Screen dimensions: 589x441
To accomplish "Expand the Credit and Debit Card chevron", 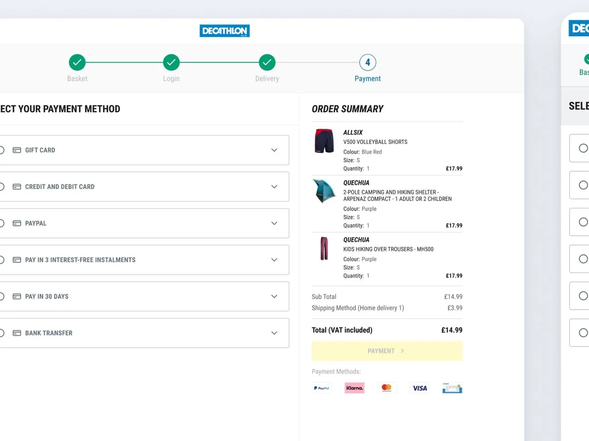I will click(274, 187).
